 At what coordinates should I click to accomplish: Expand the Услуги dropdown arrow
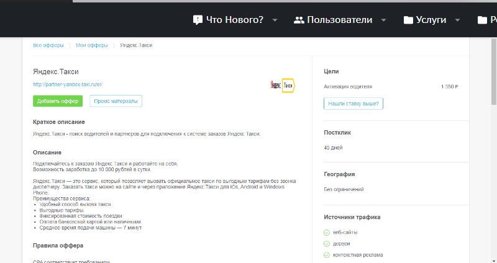tap(457, 20)
